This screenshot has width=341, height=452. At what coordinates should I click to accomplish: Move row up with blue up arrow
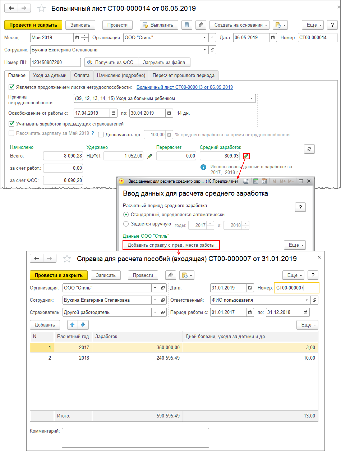point(73,325)
